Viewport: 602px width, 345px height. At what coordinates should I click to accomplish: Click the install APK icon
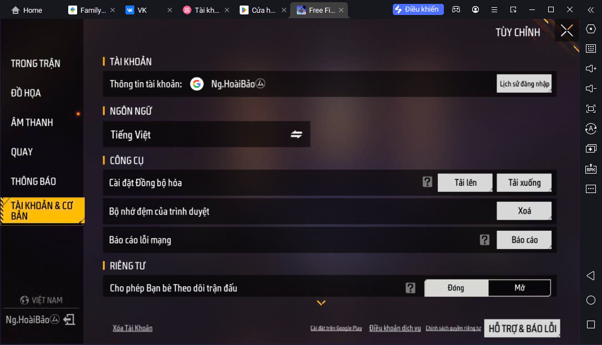591,169
